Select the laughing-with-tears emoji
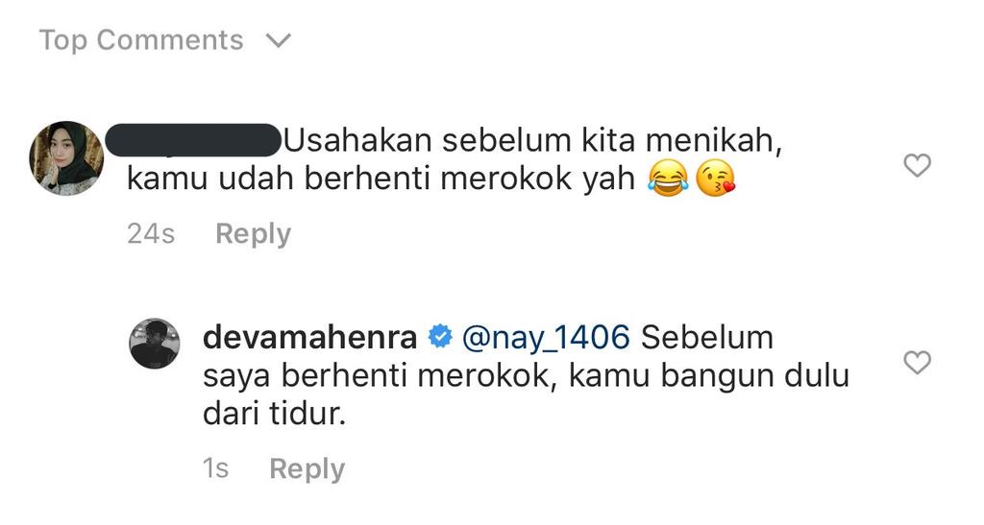 pos(667,179)
